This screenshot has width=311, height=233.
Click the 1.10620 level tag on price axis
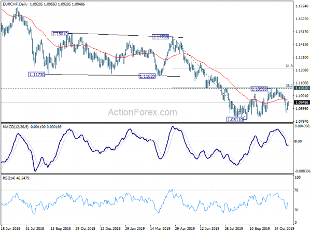point(302,88)
